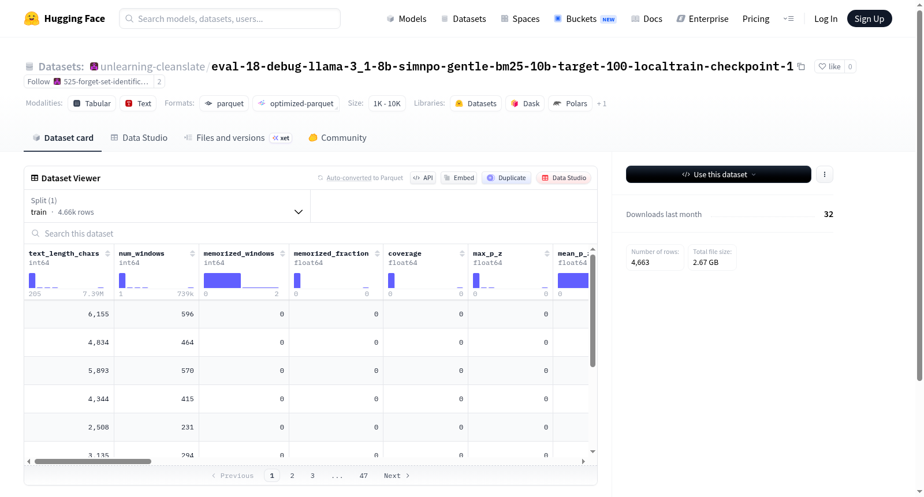
Task: Click the Dataset Viewer table icon
Action: click(x=35, y=178)
